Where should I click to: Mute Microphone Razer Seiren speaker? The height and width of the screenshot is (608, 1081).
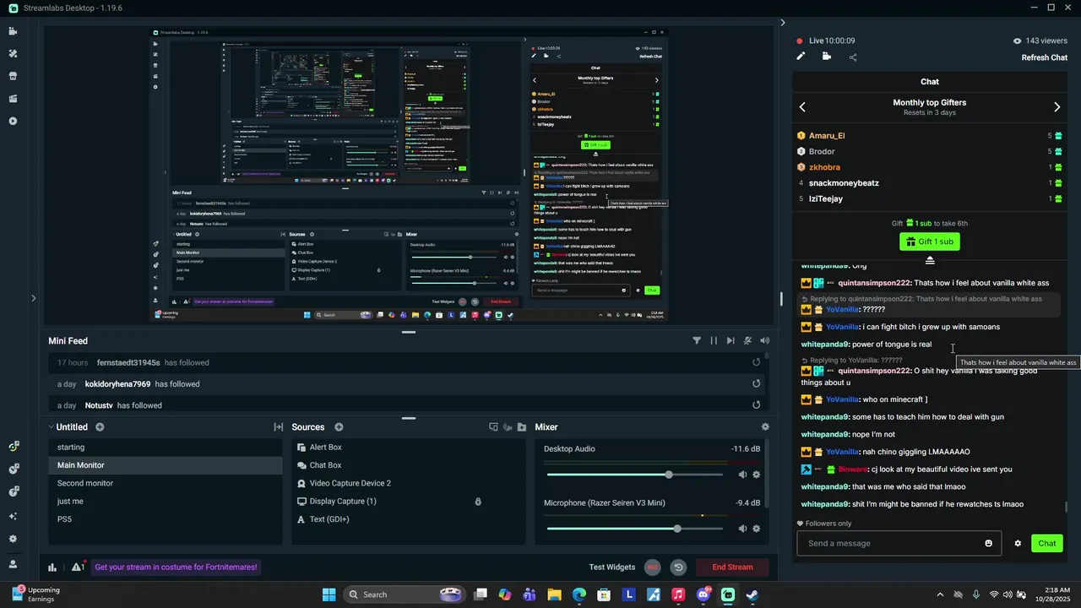click(742, 529)
